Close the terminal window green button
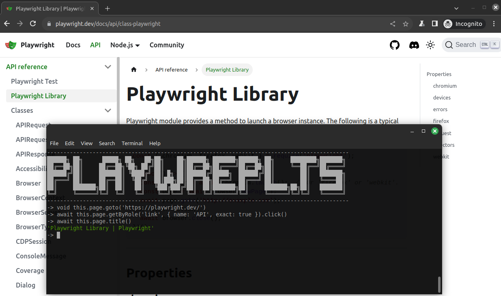 434,131
